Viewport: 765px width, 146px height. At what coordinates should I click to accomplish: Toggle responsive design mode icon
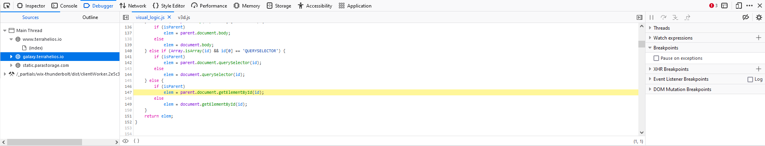click(x=739, y=6)
